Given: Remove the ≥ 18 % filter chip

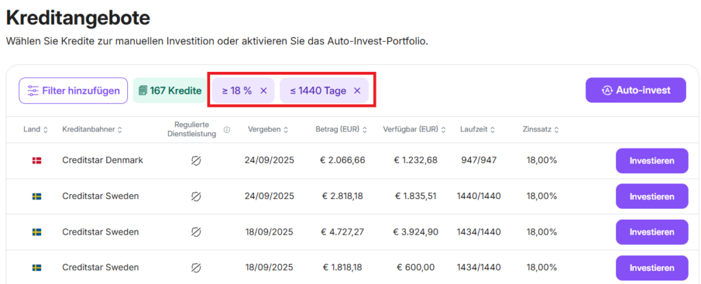Looking at the screenshot, I should point(264,91).
